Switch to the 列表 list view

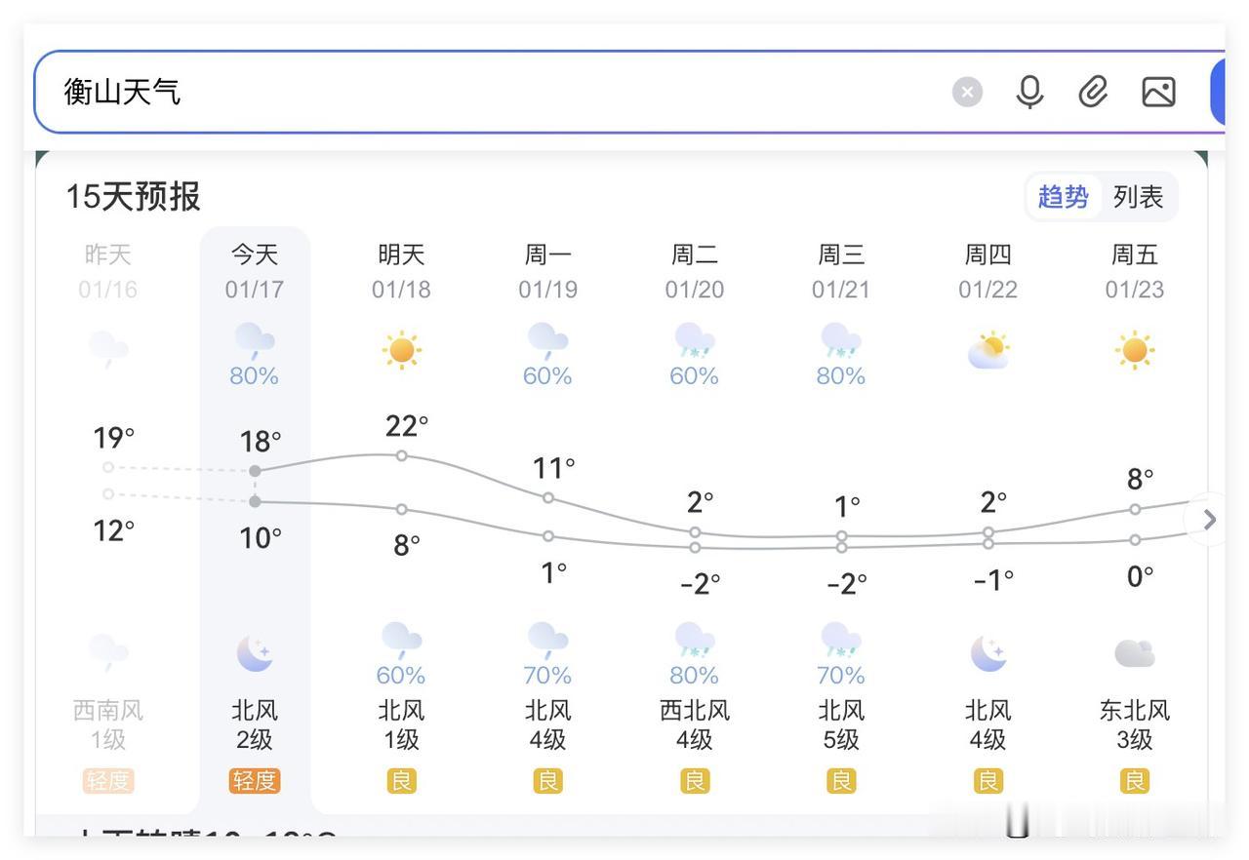(x=1138, y=197)
